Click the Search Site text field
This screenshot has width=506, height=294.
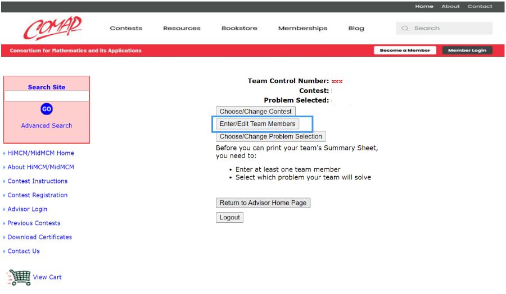47,96
